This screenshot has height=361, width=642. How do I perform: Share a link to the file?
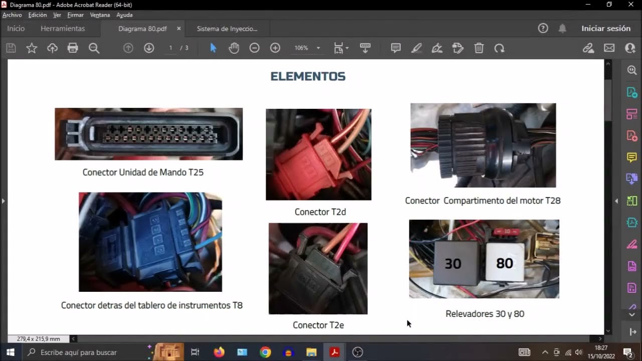coord(588,48)
